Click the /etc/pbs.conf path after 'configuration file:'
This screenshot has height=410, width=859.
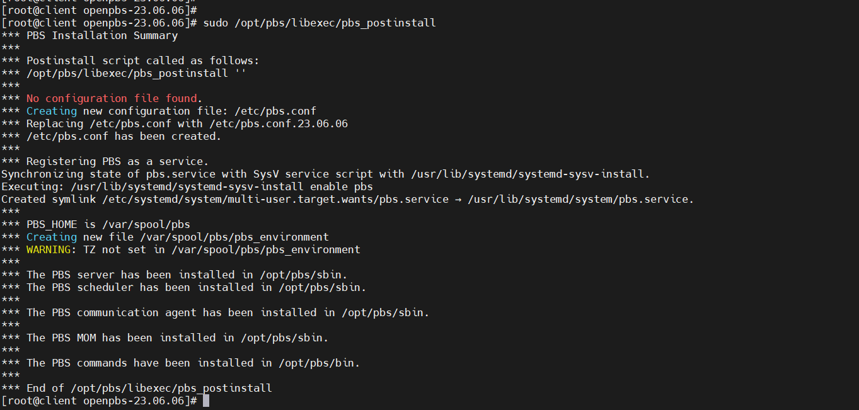(x=275, y=111)
